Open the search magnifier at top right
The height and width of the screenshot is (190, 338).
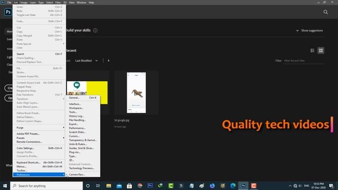[325, 12]
